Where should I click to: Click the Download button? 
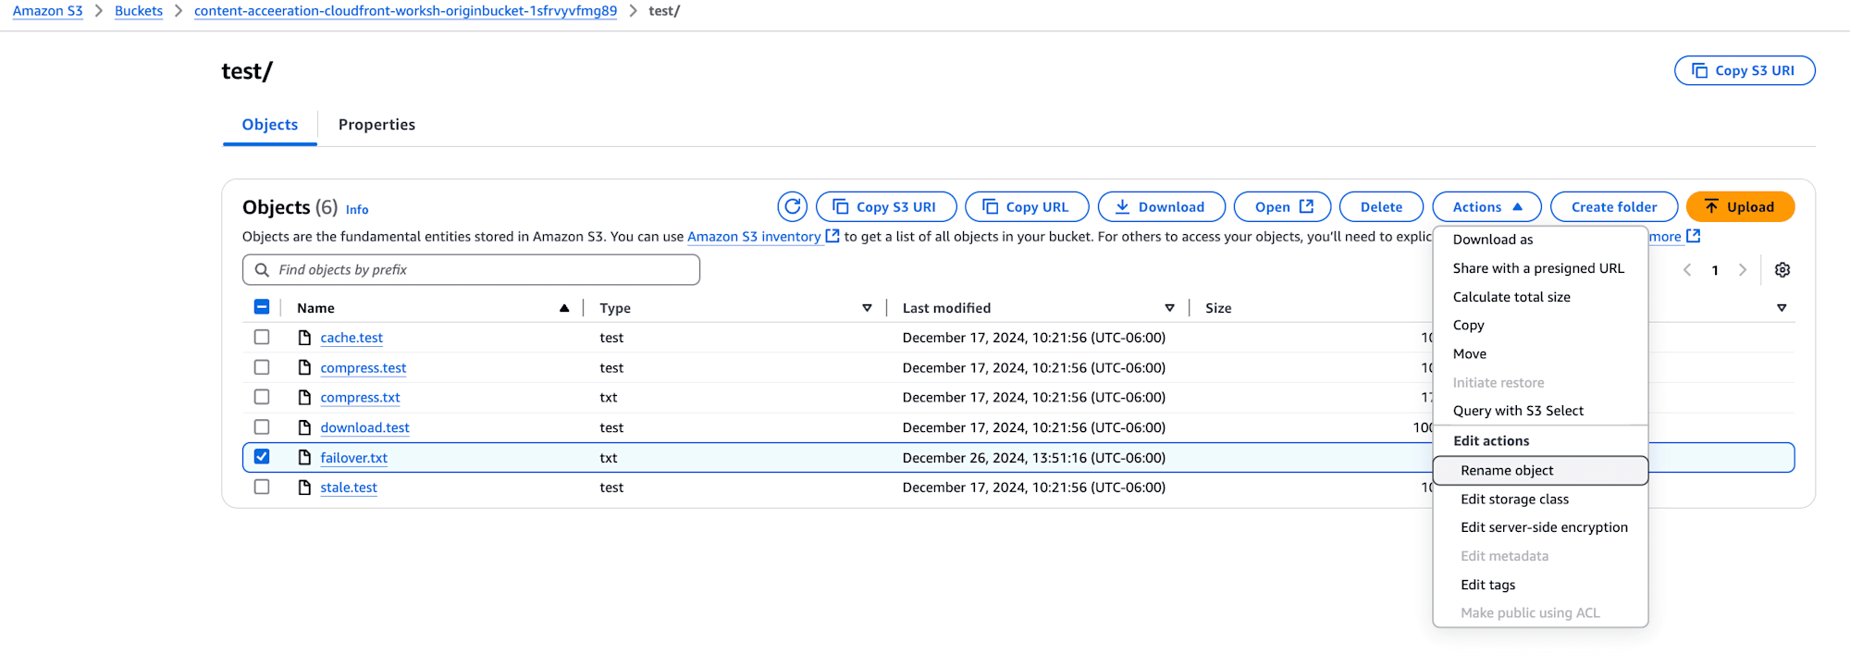[1161, 207]
